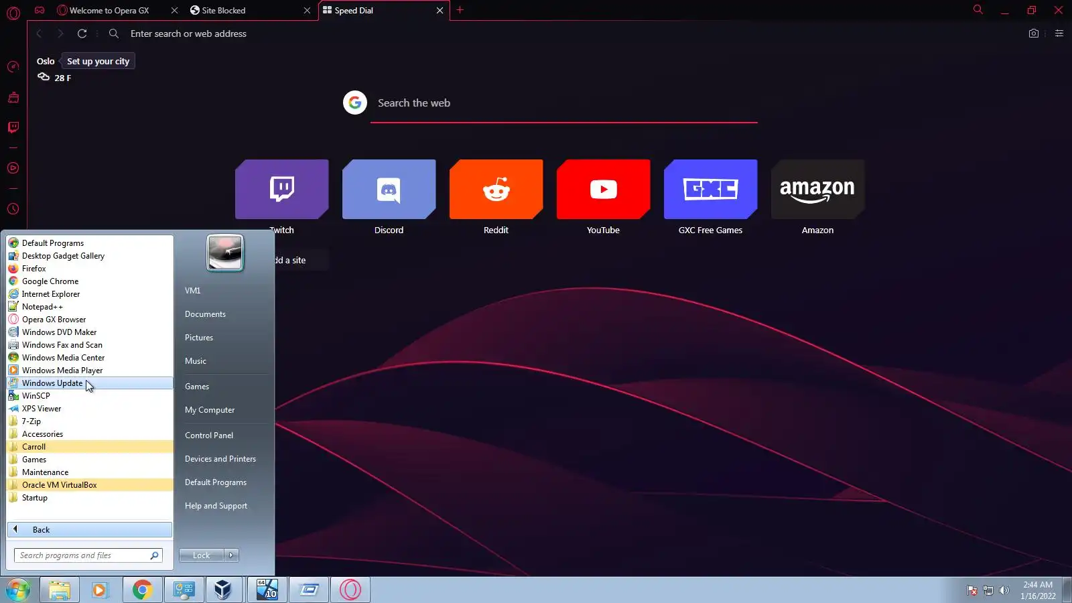The width and height of the screenshot is (1072, 603).
Task: Click the Google logo beside the search field
Action: [x=355, y=103]
